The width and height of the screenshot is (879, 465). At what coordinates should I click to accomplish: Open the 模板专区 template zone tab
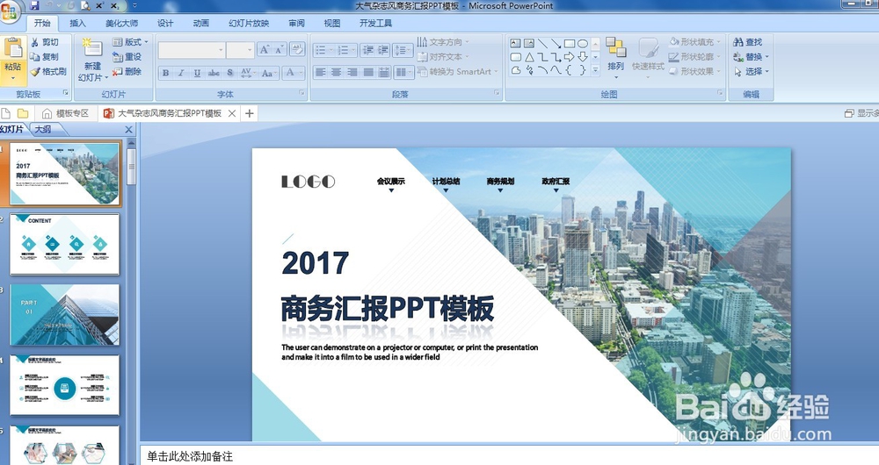(66, 113)
